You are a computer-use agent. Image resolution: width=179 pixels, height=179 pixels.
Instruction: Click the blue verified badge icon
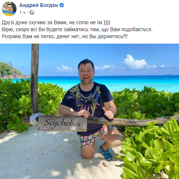click(62, 5)
